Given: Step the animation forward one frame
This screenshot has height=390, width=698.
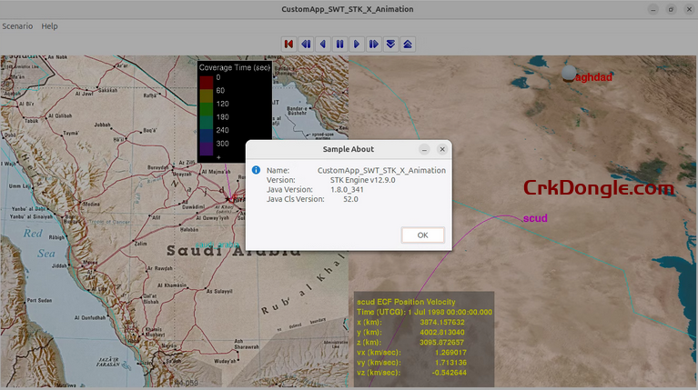Looking at the screenshot, I should tap(374, 43).
